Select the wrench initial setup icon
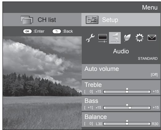161x130 pixels. click(90, 38)
